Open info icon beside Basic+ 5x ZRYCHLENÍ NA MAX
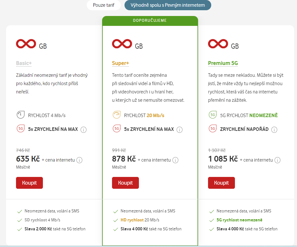The image size is (297, 247). (84, 130)
